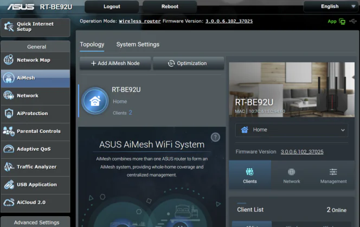Screen dimensions: 360x227
Task: Click the 2 Online client count
Action: coord(336,210)
